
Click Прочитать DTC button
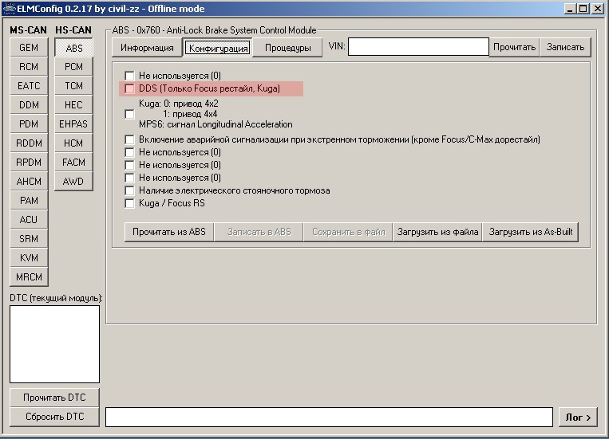pyautogui.click(x=54, y=398)
